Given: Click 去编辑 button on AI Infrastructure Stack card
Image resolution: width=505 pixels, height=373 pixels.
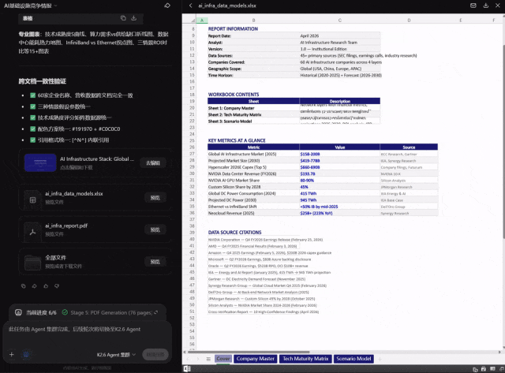Looking at the screenshot, I should point(153,162).
